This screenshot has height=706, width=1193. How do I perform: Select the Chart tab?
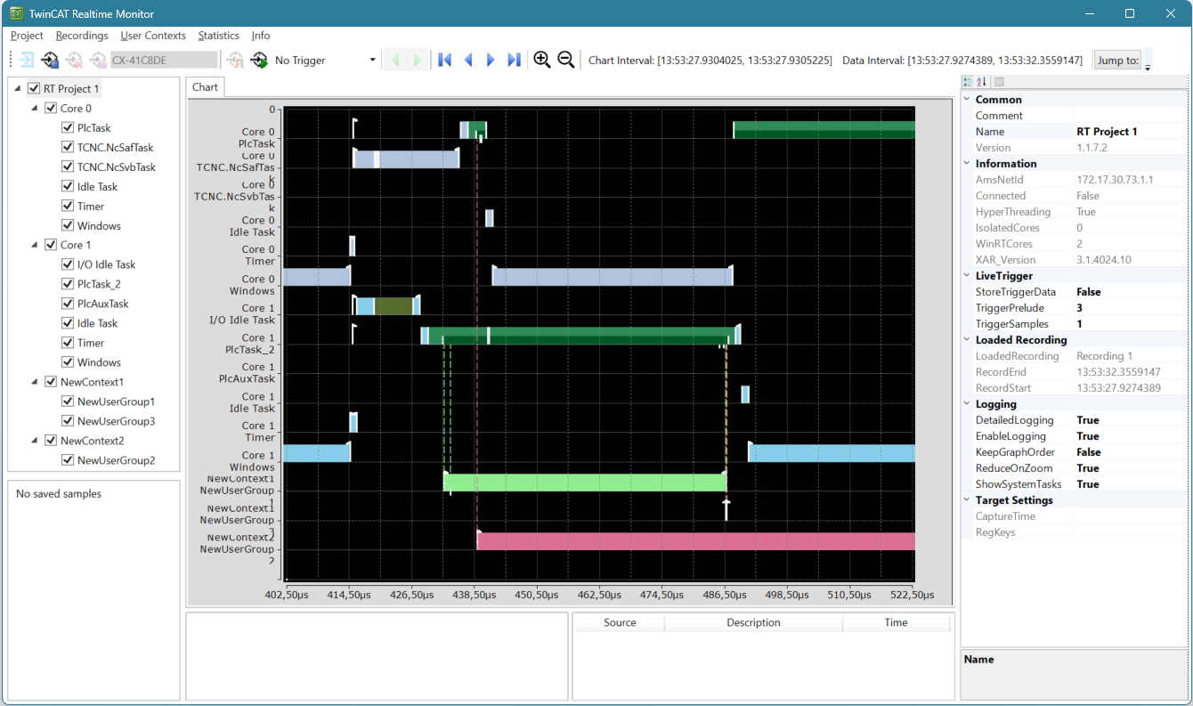pyautogui.click(x=205, y=87)
